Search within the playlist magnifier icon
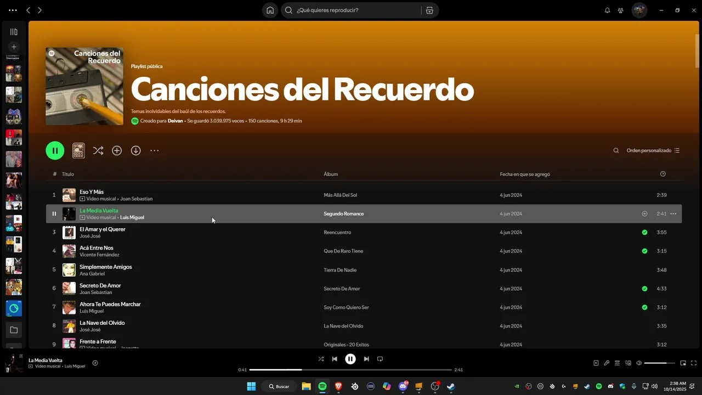This screenshot has width=702, height=395. pos(616,150)
